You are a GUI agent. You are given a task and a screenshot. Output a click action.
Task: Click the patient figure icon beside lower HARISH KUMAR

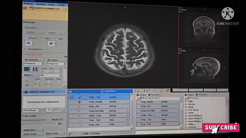[x=26, y=92]
